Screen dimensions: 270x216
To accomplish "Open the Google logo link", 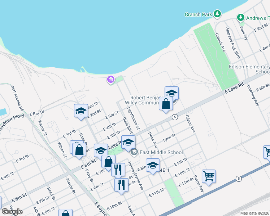I will [x=12, y=212].
